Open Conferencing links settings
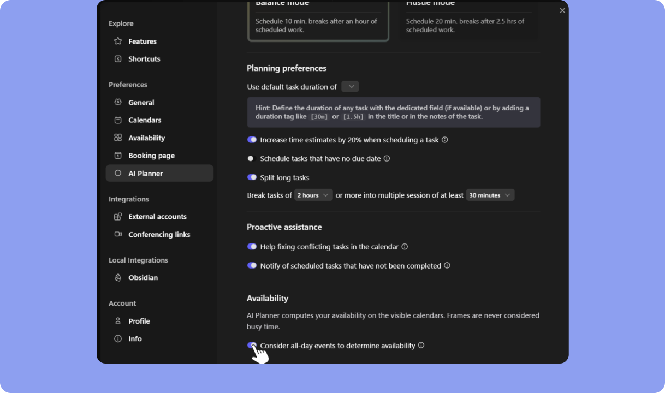The width and height of the screenshot is (665, 393). pyautogui.click(x=159, y=235)
